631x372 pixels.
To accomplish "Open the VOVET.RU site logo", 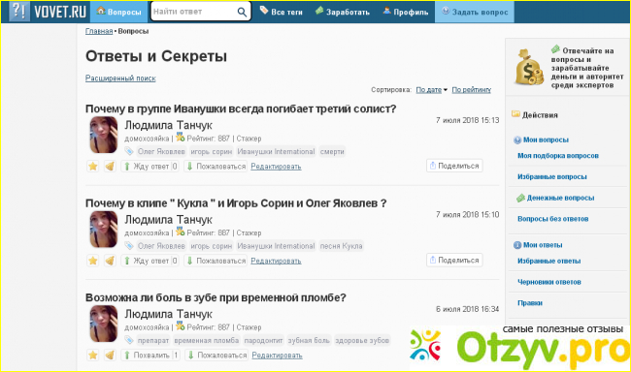I will tap(49, 12).
